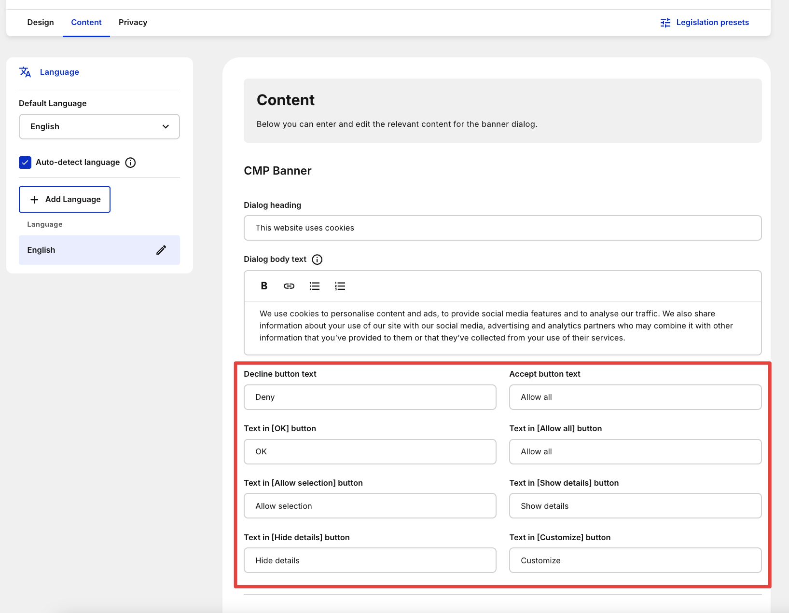Switch to the Privacy tab

tap(133, 22)
